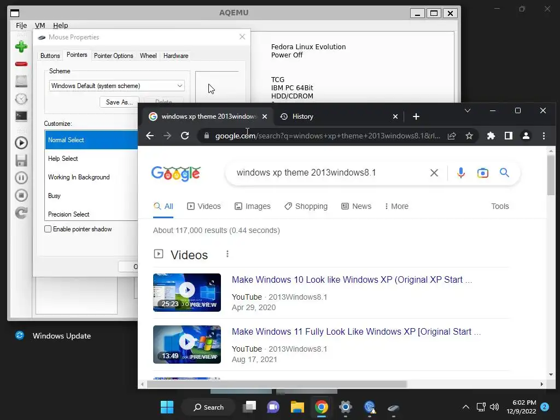Start the VM with the play icon
Image resolution: width=560 pixels, height=420 pixels.
(x=21, y=143)
